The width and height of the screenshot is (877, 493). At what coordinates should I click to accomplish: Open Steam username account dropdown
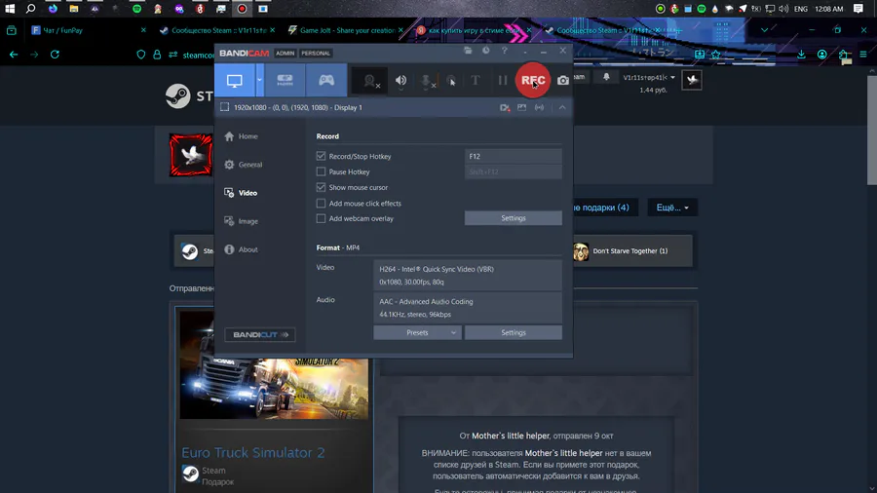(x=649, y=78)
